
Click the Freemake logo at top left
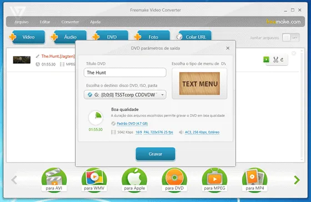coord(18,12)
